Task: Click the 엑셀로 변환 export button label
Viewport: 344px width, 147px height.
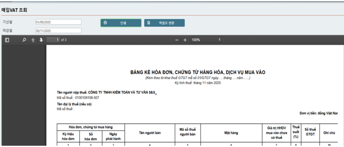Action: tap(167, 23)
